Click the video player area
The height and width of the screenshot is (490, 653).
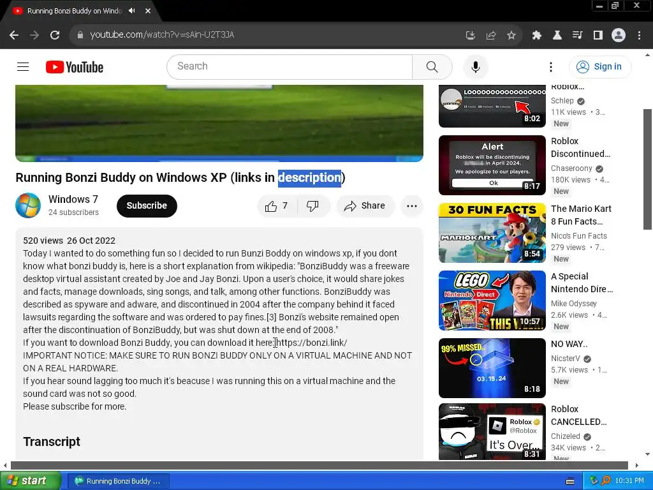[219, 123]
